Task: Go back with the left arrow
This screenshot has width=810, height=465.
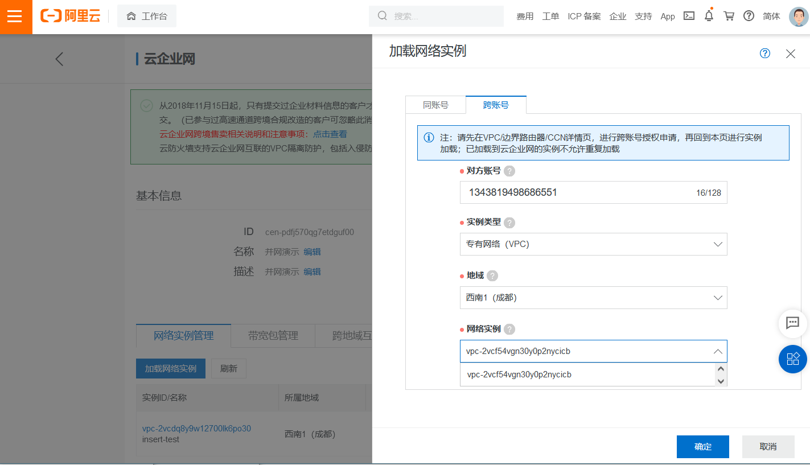Action: [x=59, y=59]
